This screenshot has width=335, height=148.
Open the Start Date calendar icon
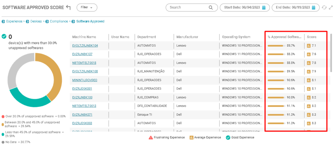[x=264, y=7]
